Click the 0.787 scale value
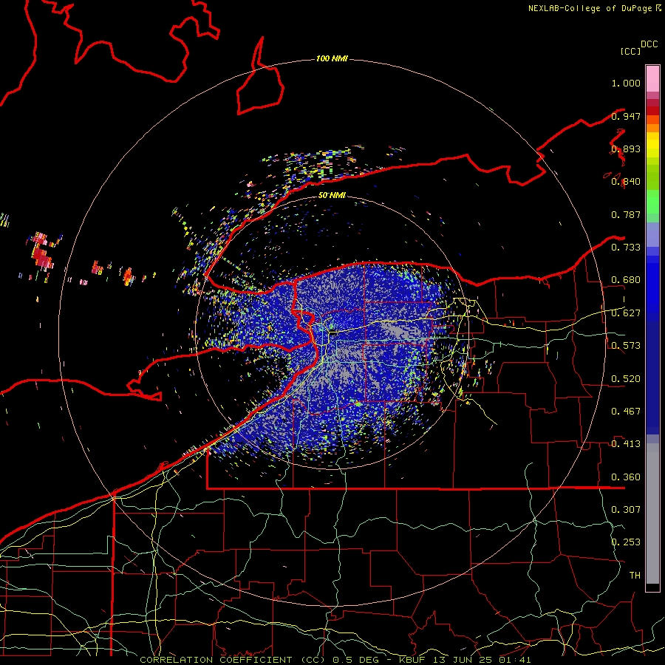This screenshot has height=665, width=665. tap(626, 214)
